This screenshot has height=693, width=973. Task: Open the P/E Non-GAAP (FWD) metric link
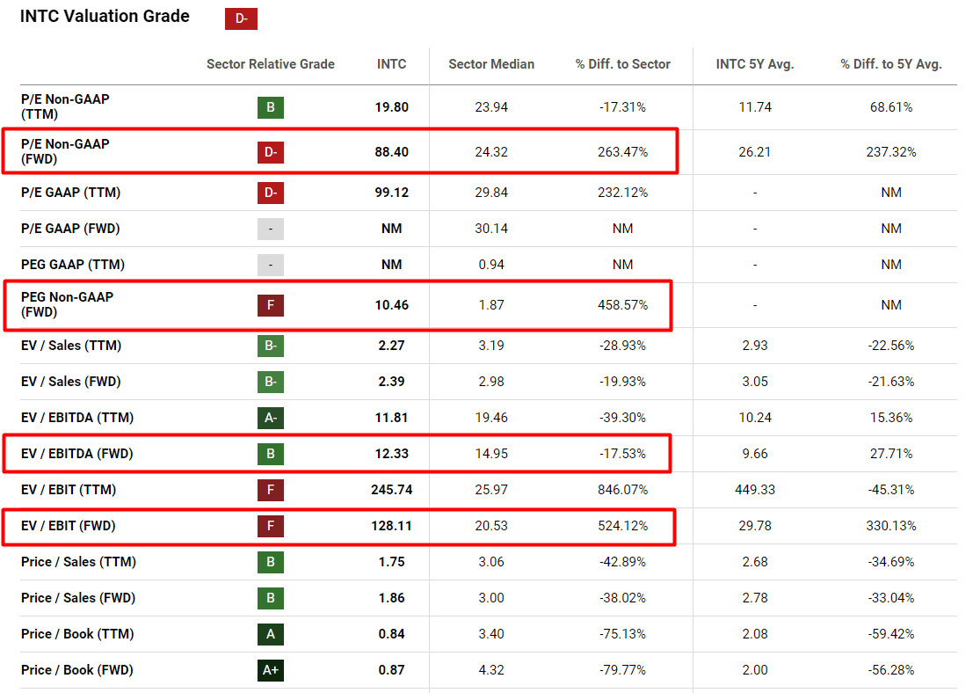click(65, 151)
